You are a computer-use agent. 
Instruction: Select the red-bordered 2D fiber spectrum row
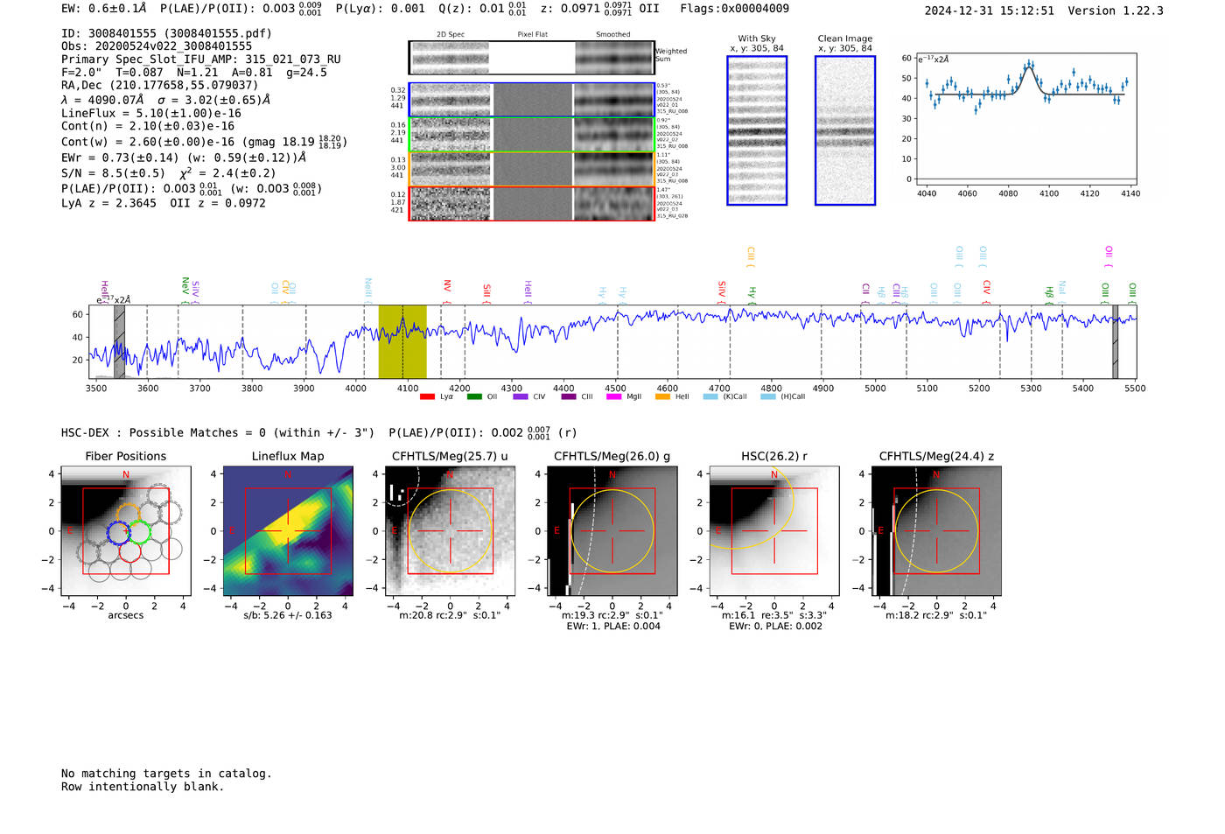pos(531,203)
